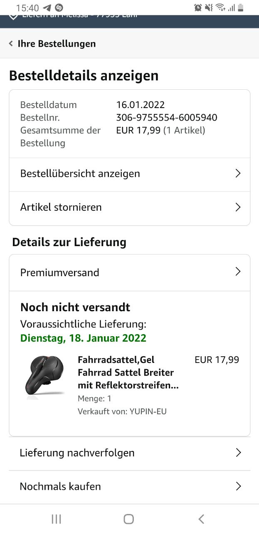Image resolution: width=259 pixels, height=534 pixels.
Task: Tap the alarm clock status icon
Action: click(198, 8)
